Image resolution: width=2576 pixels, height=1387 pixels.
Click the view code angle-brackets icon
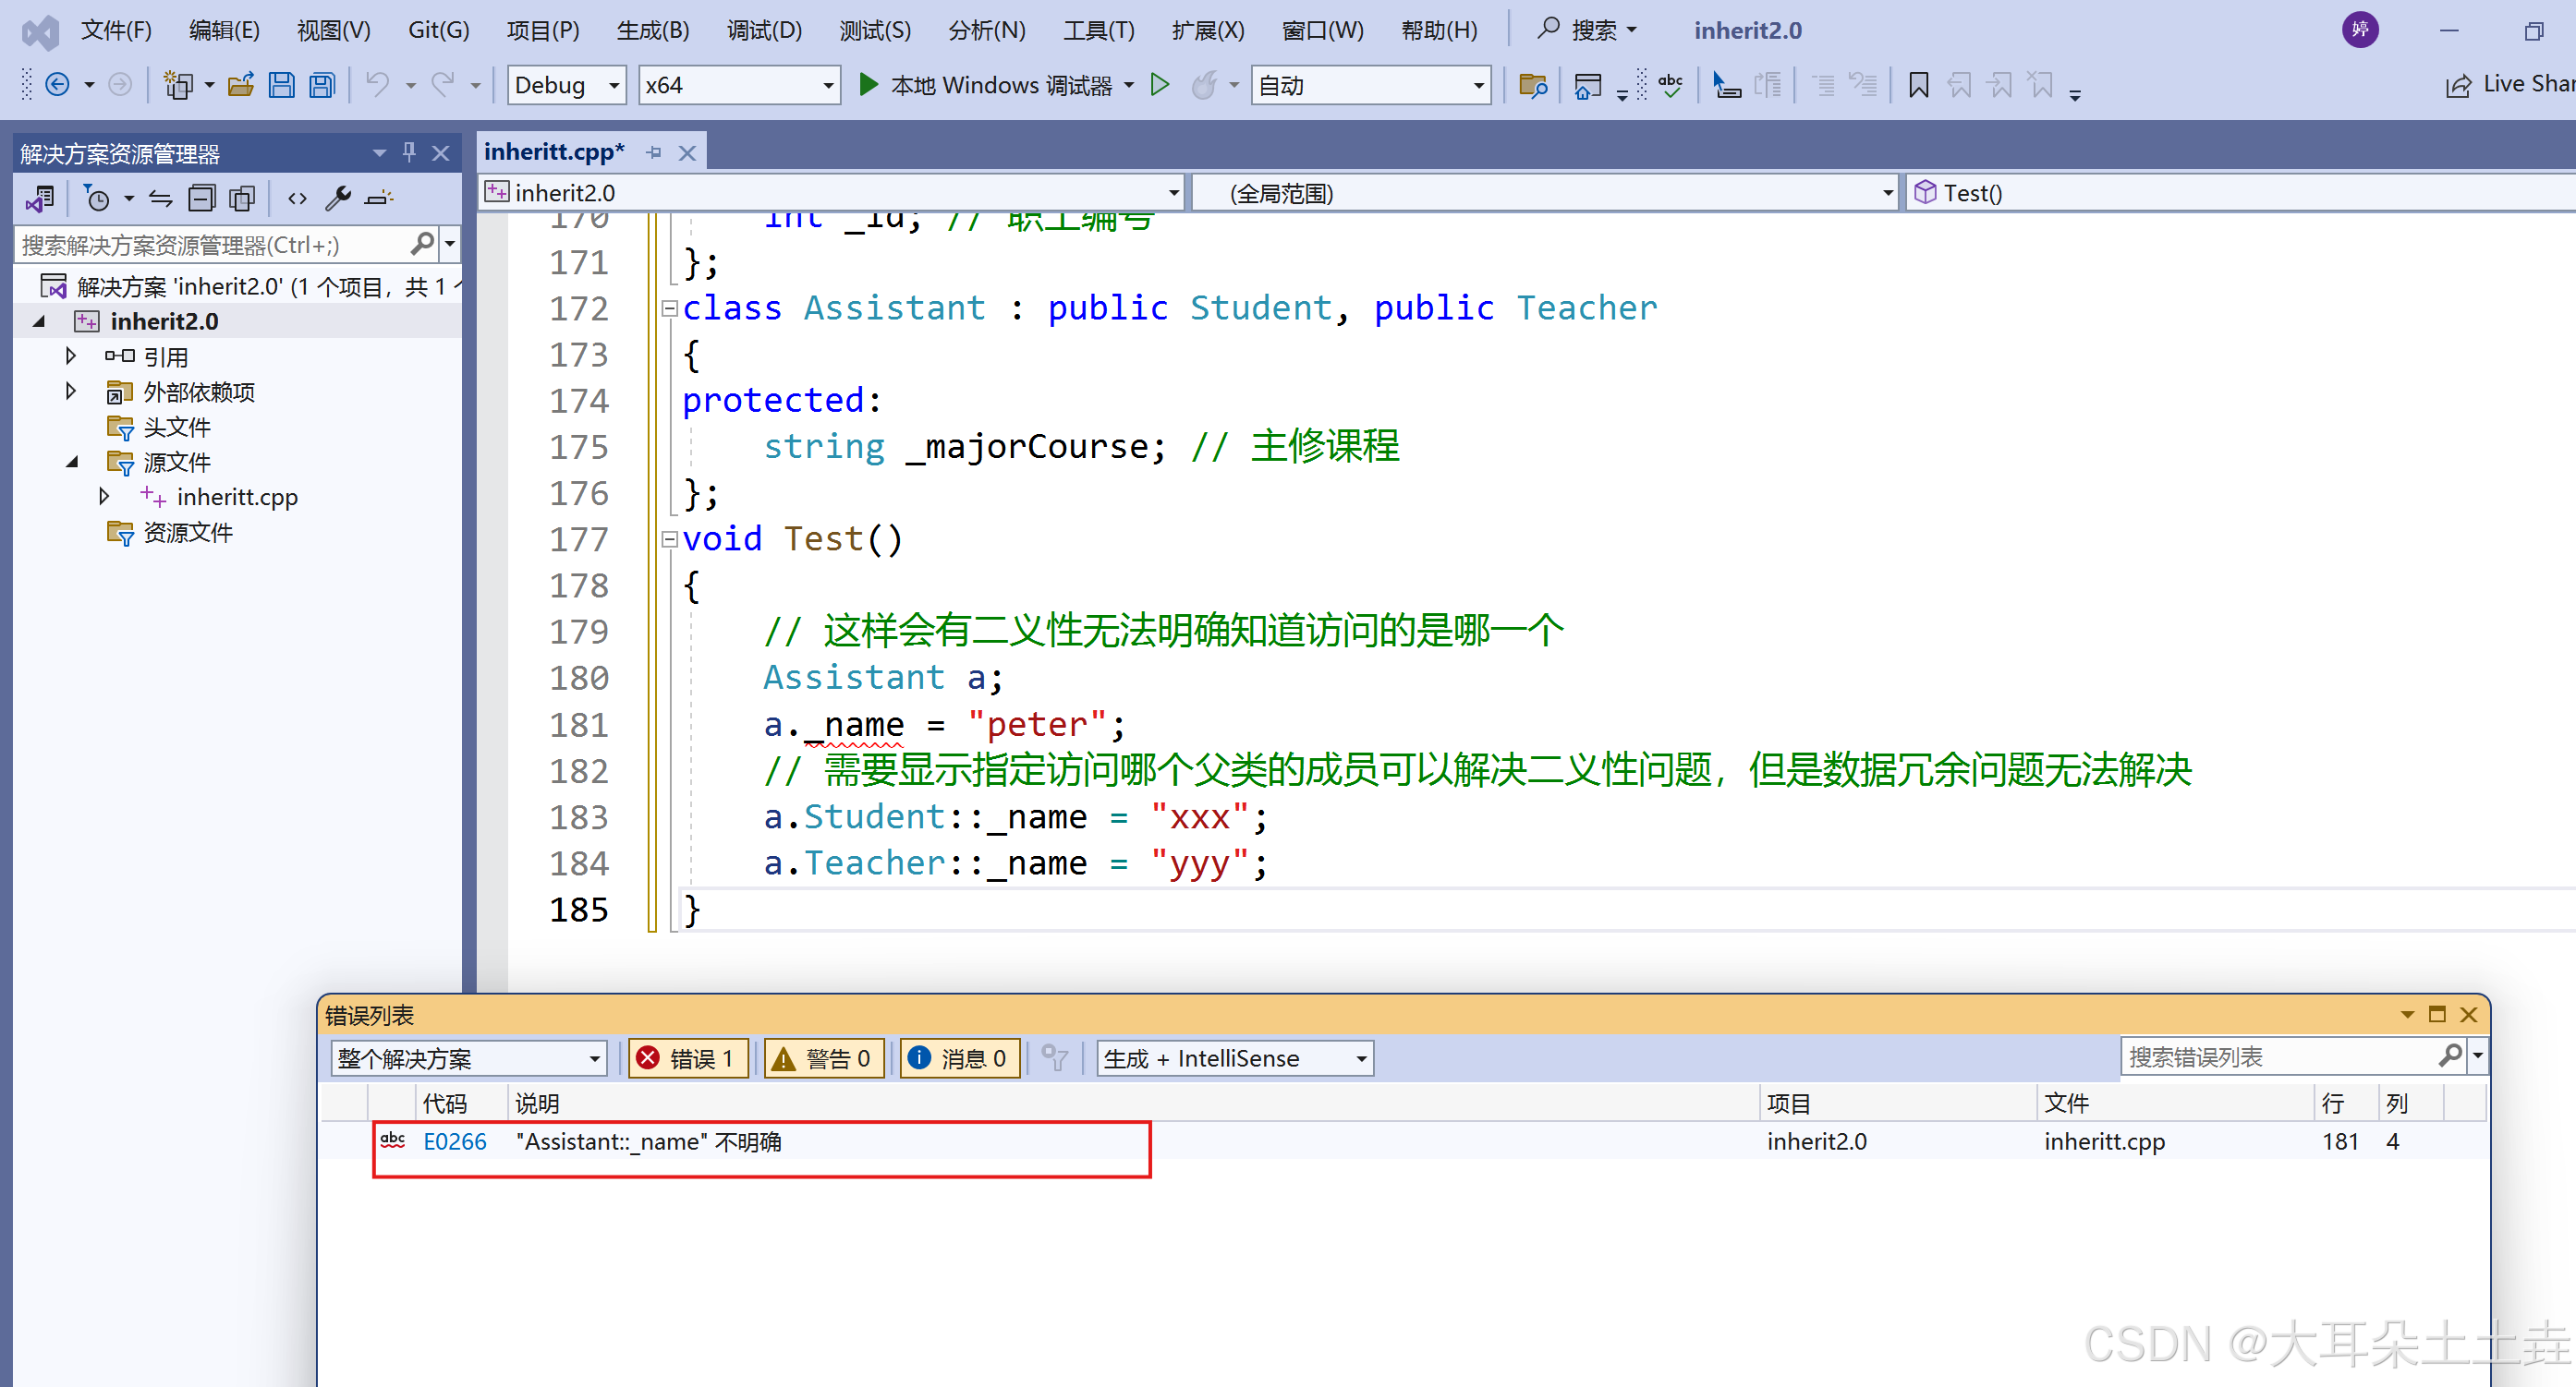[x=297, y=198]
